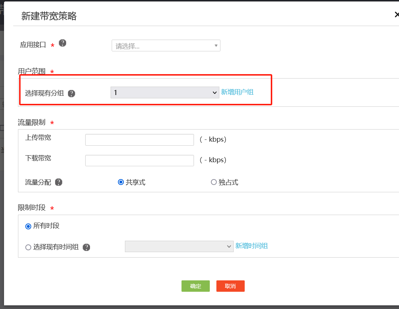Click help icon beside 流量分配

pyautogui.click(x=58, y=182)
